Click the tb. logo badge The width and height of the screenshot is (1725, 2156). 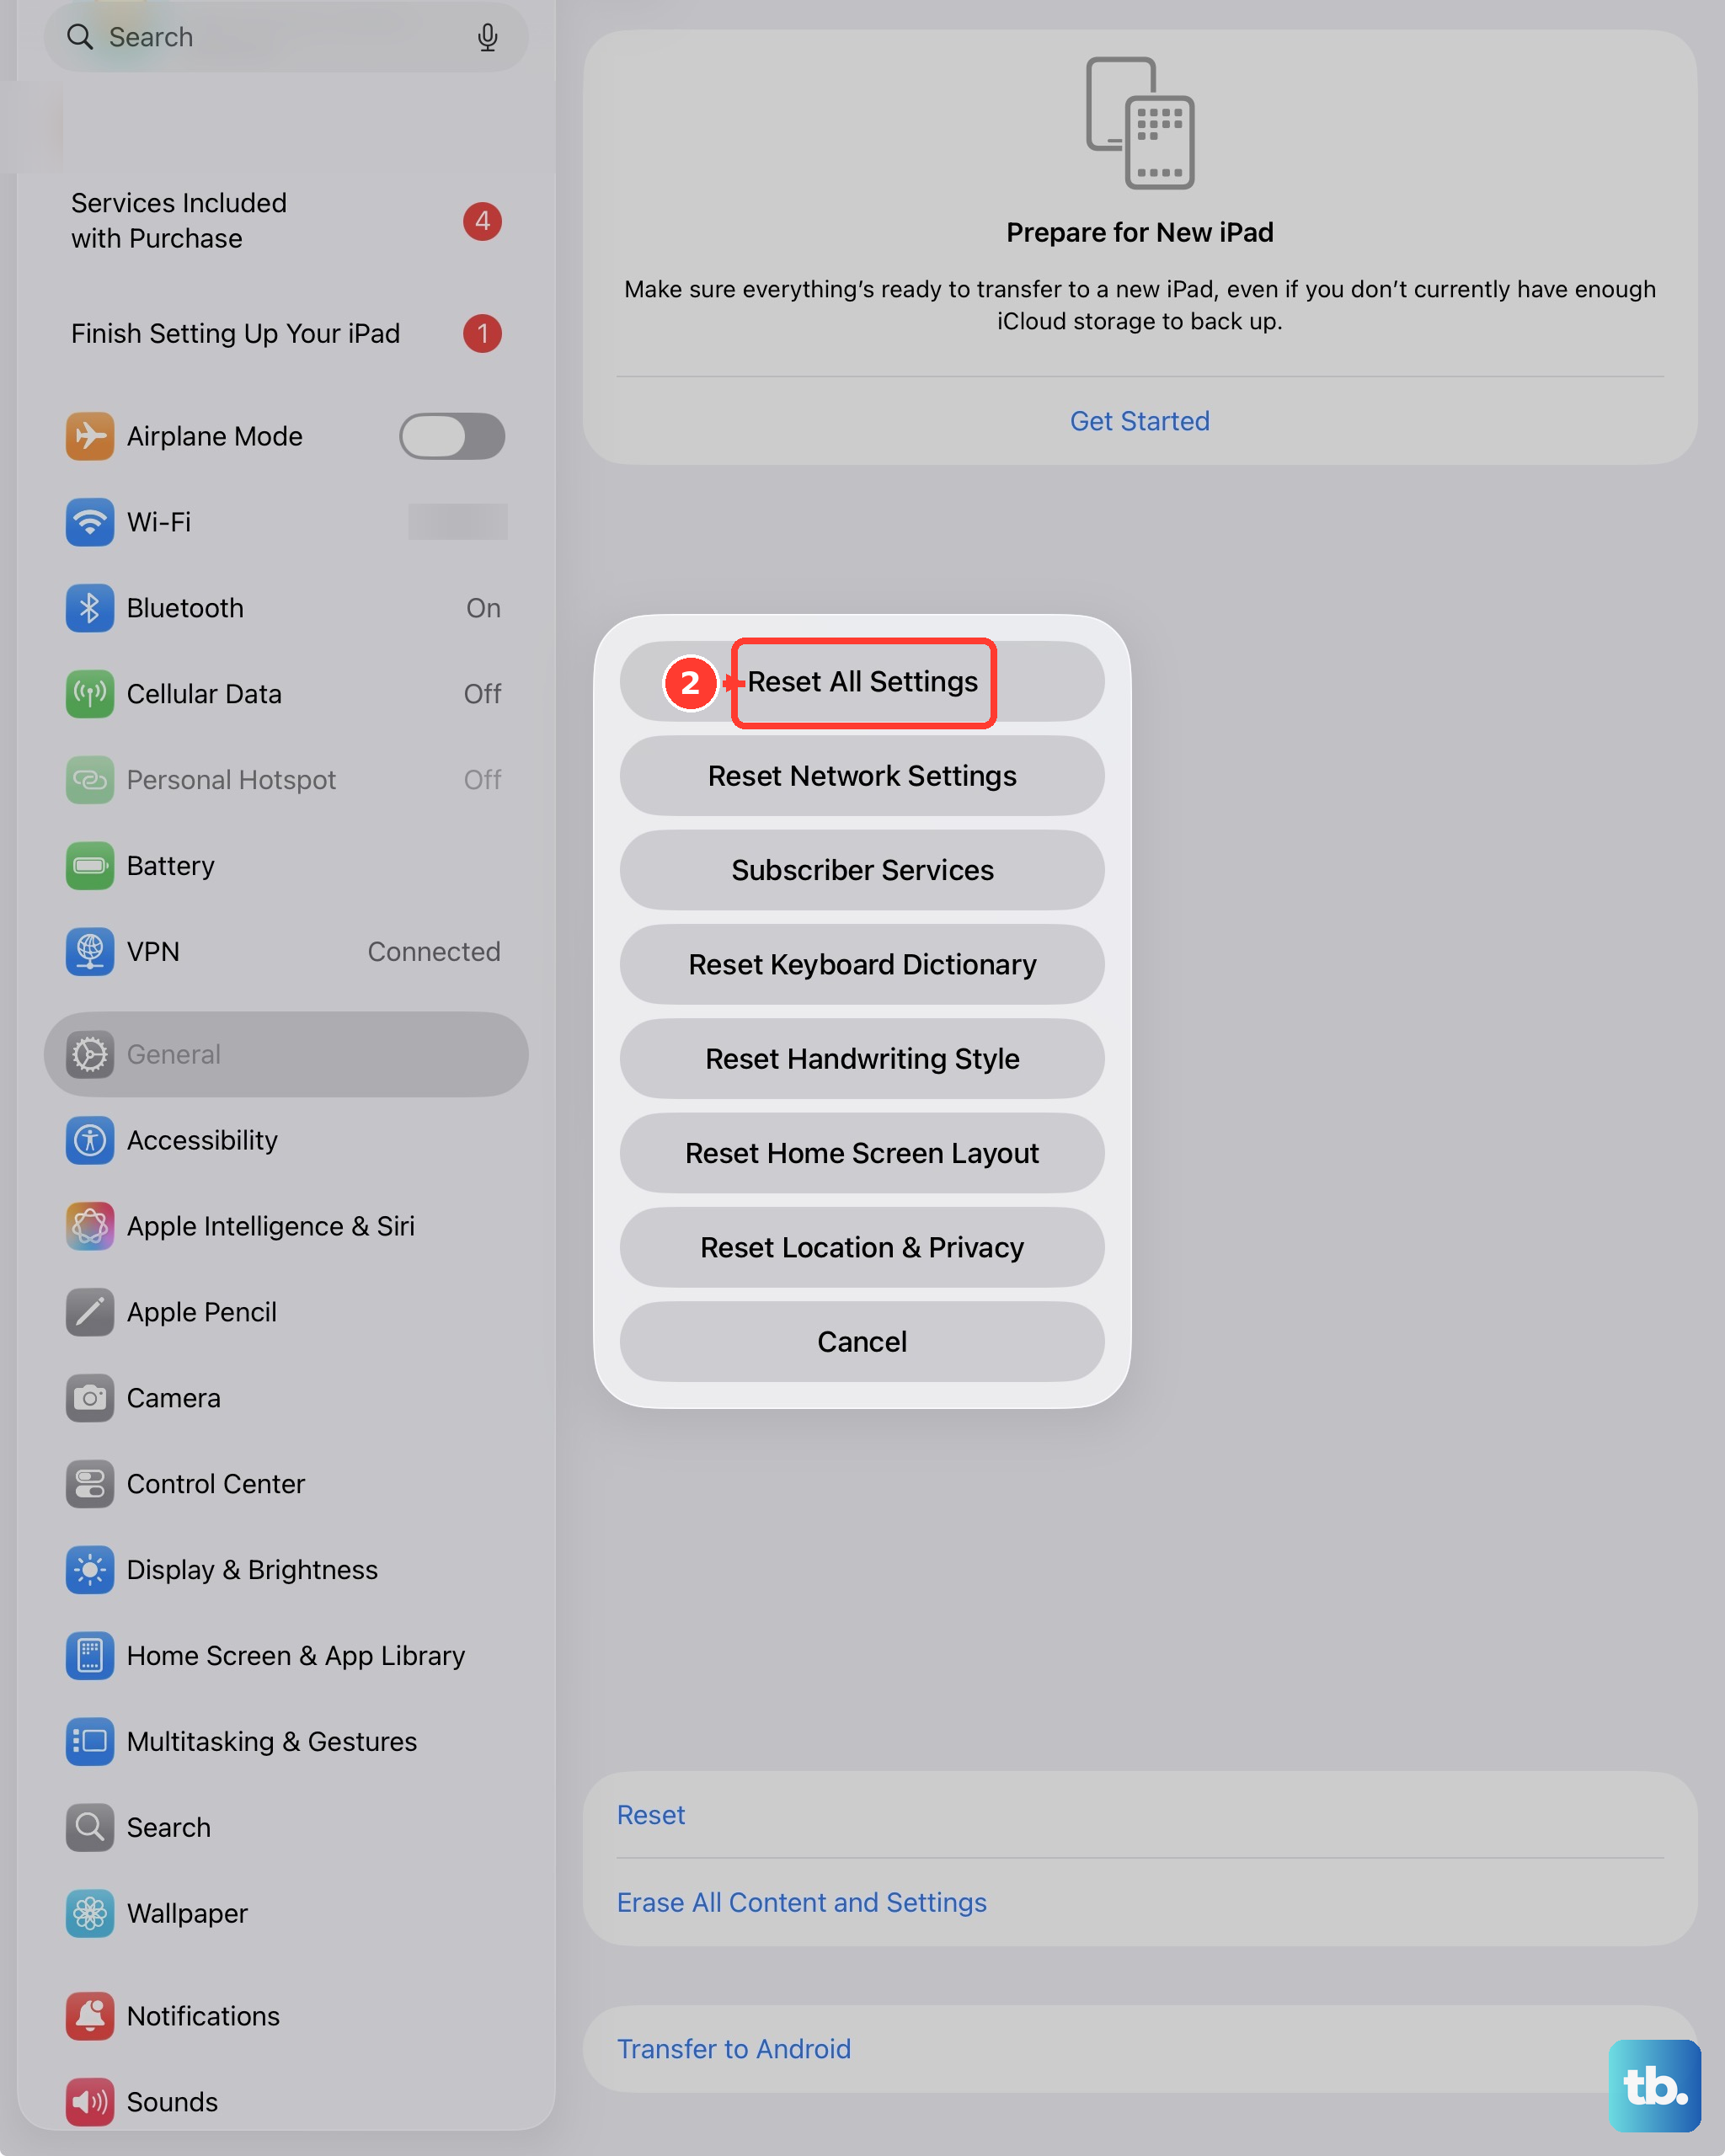[x=1655, y=2086]
